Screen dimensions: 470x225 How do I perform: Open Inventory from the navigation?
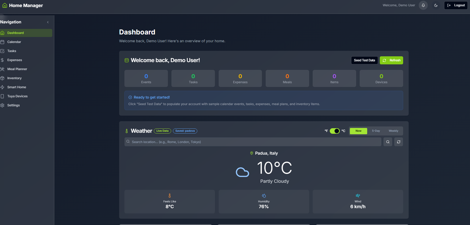[14, 78]
